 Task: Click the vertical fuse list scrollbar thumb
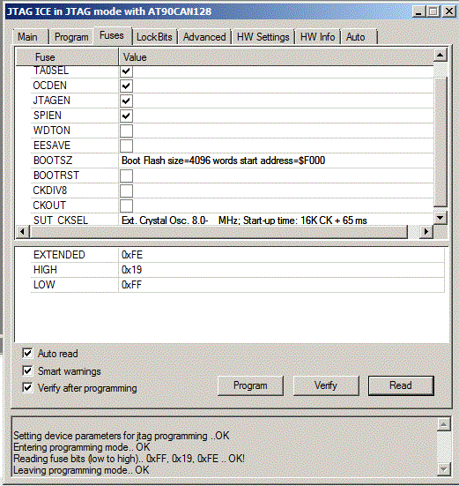(440, 142)
